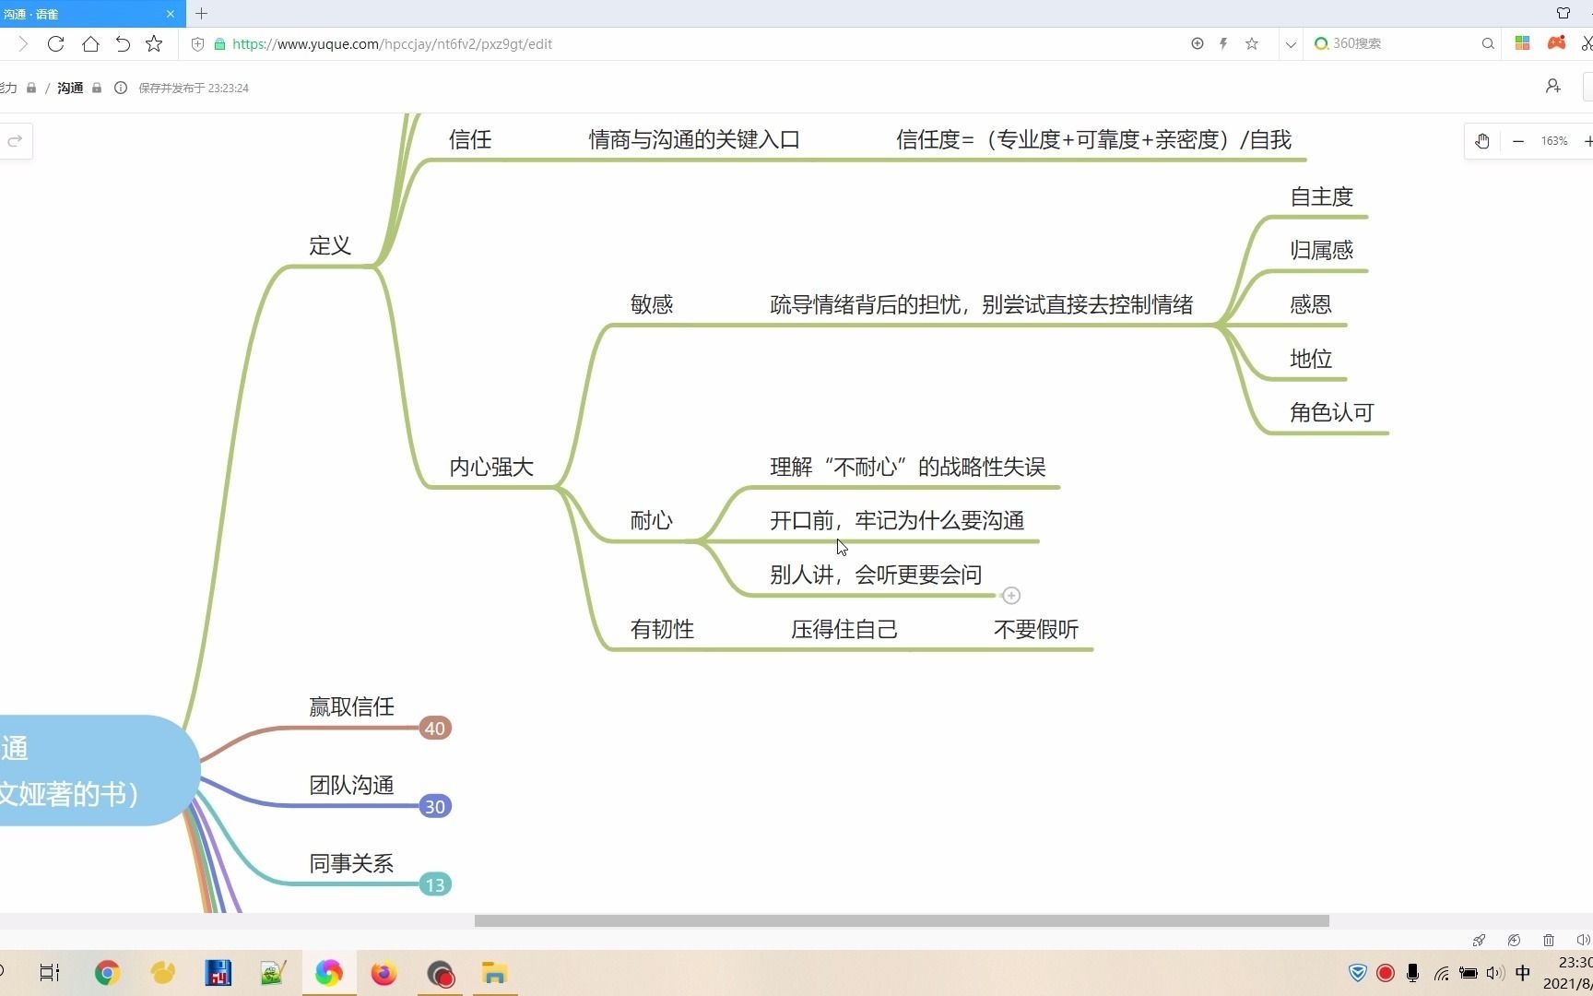The image size is (1593, 996).
Task: Expand 同事关系 branch badge 13
Action: (x=434, y=885)
